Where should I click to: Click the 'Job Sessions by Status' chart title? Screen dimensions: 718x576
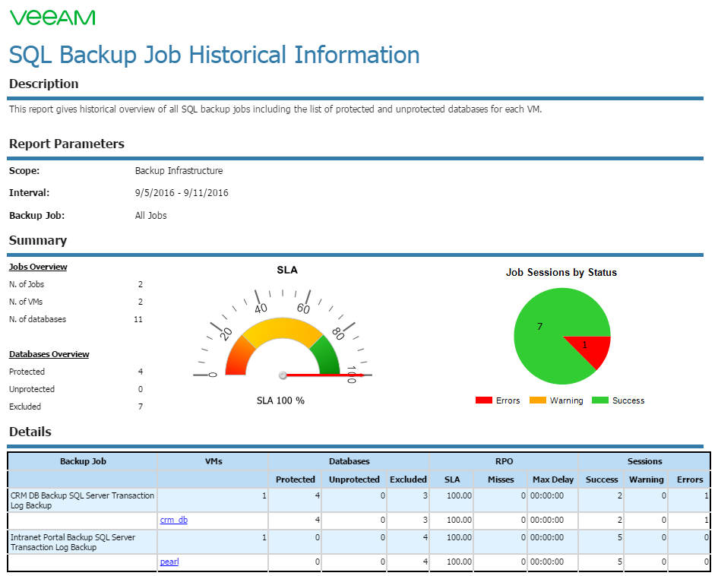point(561,273)
